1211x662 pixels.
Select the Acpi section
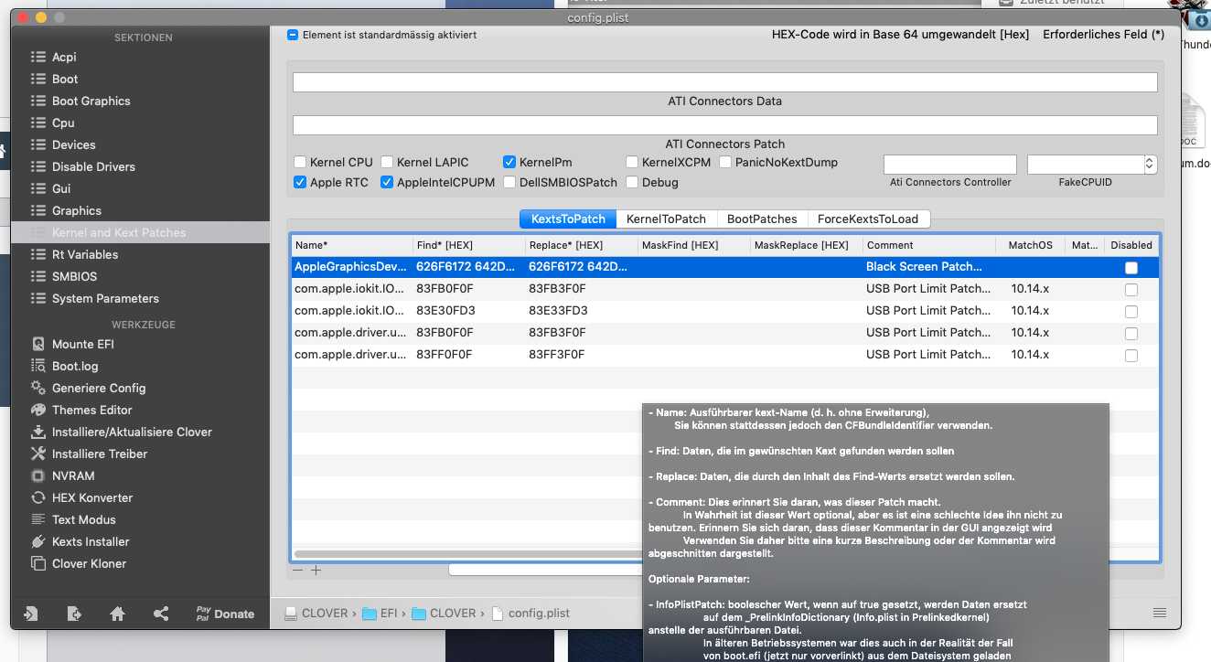(64, 57)
